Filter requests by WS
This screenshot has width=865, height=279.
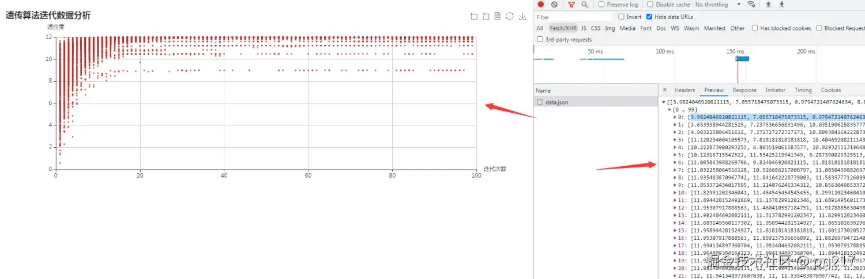point(675,28)
